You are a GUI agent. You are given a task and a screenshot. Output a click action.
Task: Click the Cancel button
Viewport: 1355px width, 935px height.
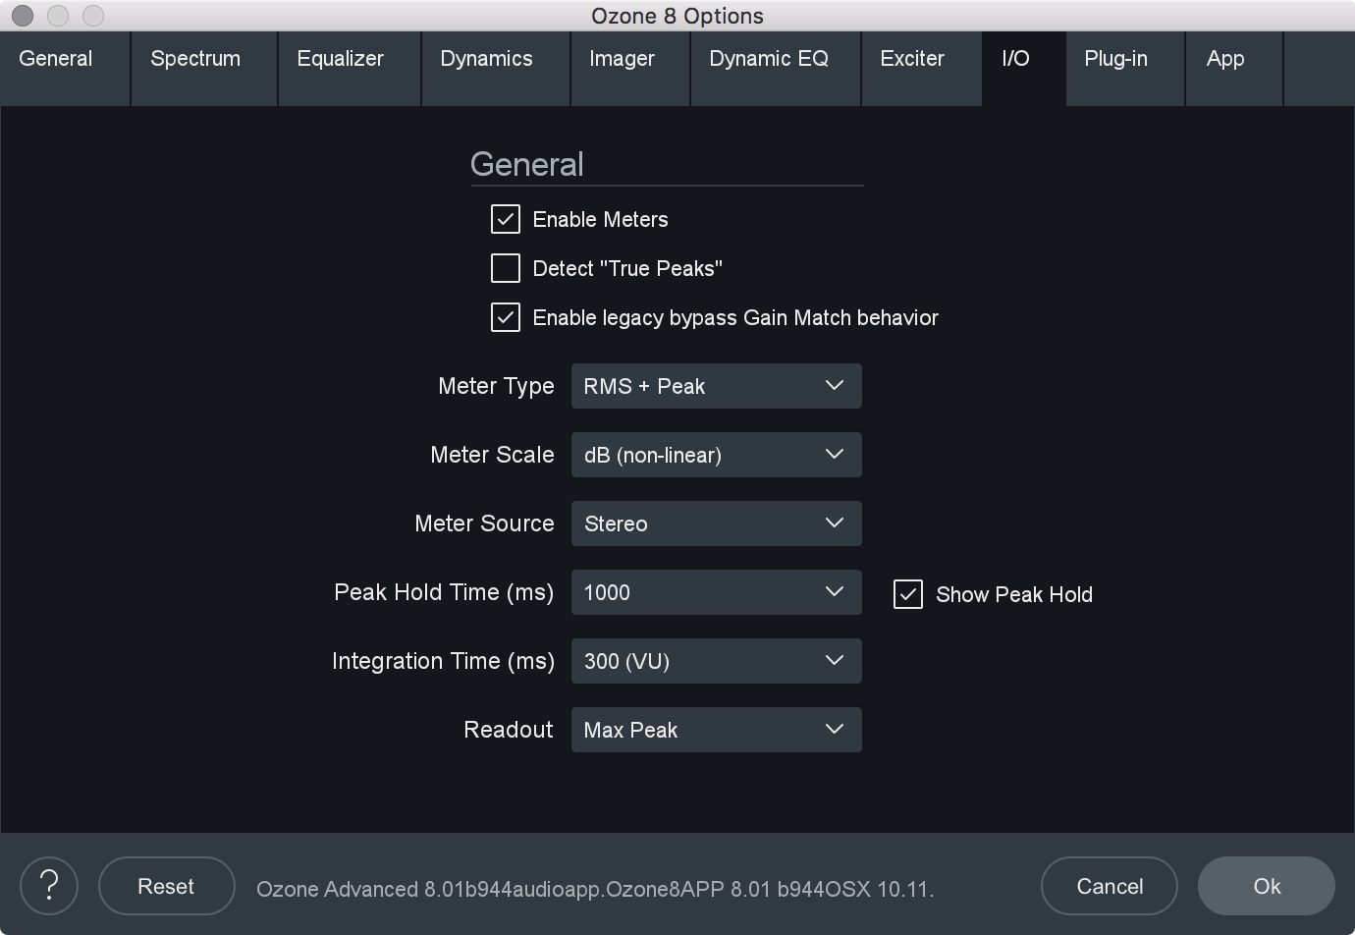[1110, 886]
